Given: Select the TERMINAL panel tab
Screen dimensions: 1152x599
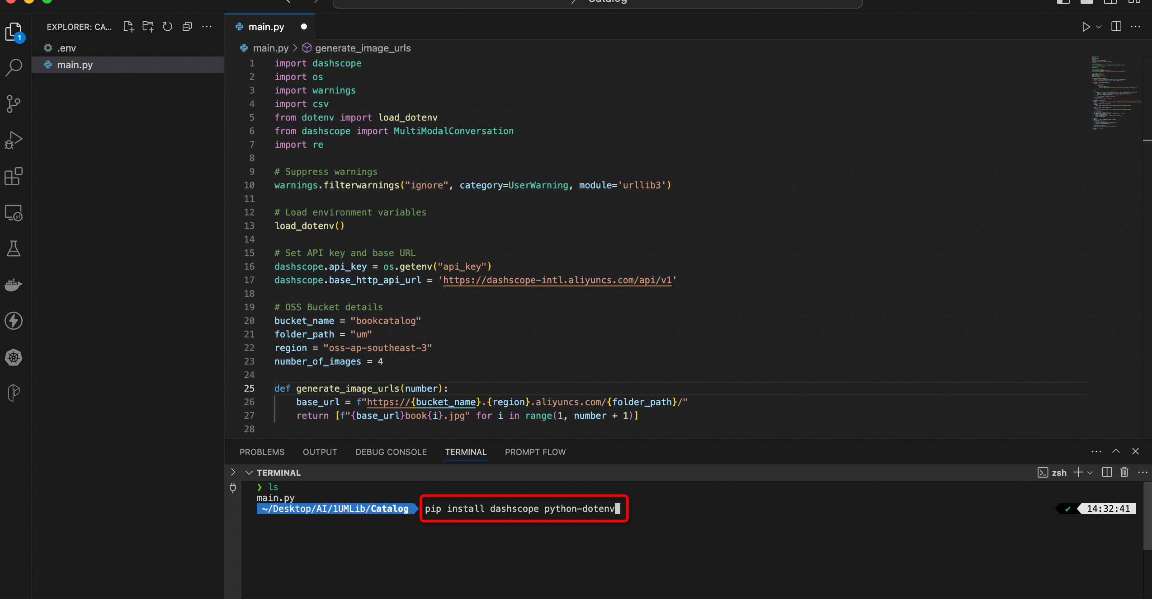Looking at the screenshot, I should (466, 452).
